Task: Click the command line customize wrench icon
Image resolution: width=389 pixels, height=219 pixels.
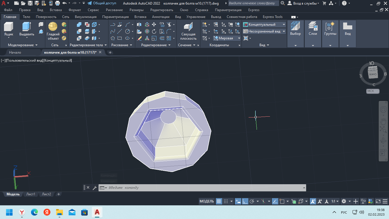Action: coord(95,188)
